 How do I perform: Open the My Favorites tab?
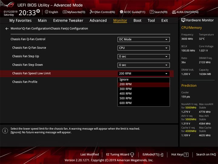(21, 21)
